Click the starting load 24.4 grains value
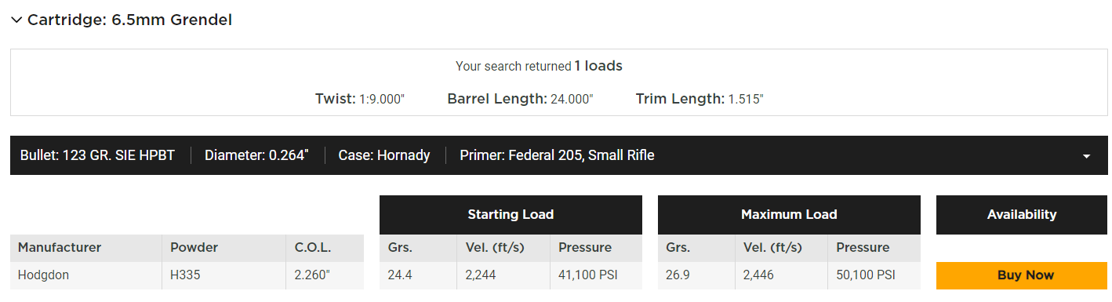Screen dimensions: 1112x302 point(399,275)
